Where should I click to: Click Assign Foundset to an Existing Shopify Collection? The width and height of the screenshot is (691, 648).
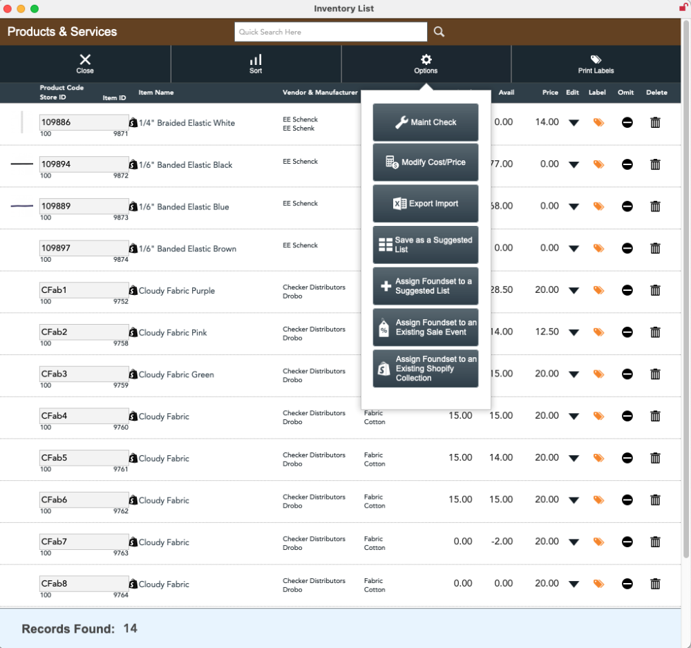tap(425, 368)
